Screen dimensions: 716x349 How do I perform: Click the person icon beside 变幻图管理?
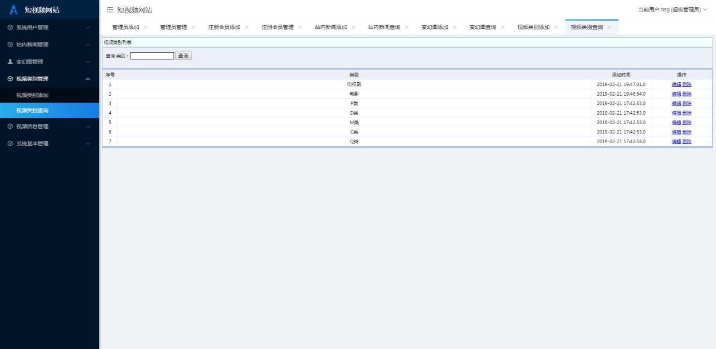pos(10,62)
